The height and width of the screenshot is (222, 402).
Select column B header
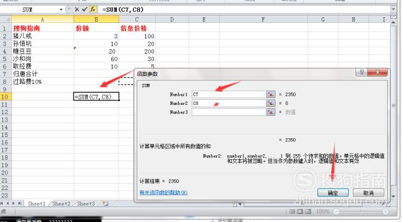pyautogui.click(x=96, y=19)
